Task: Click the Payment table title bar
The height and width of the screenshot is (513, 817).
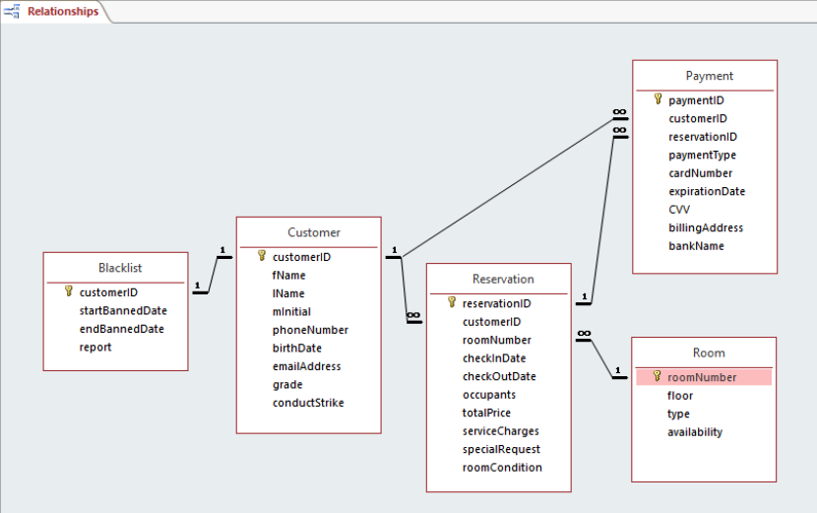Action: coord(705,76)
